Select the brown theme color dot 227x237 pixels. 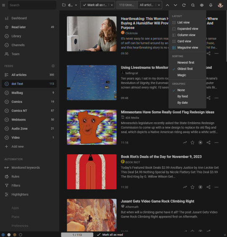(15, 235)
